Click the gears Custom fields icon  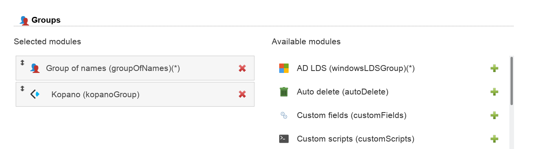284,115
